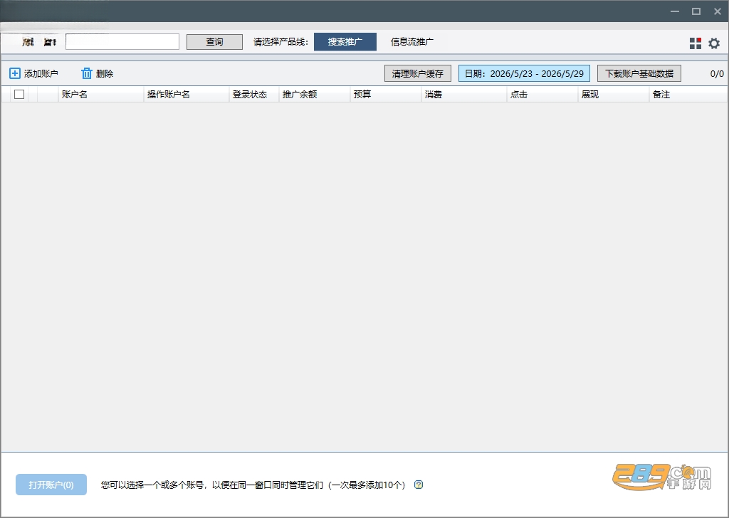Click the 打开账户(0) button

tap(51, 485)
